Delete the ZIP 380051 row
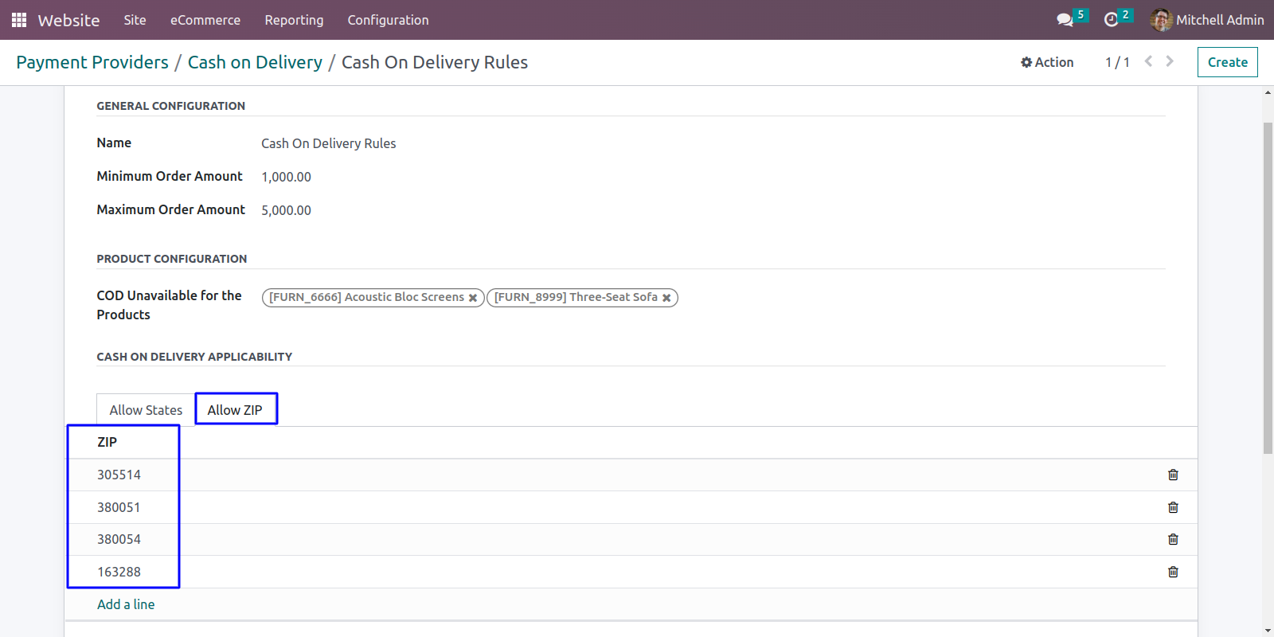 (1173, 507)
